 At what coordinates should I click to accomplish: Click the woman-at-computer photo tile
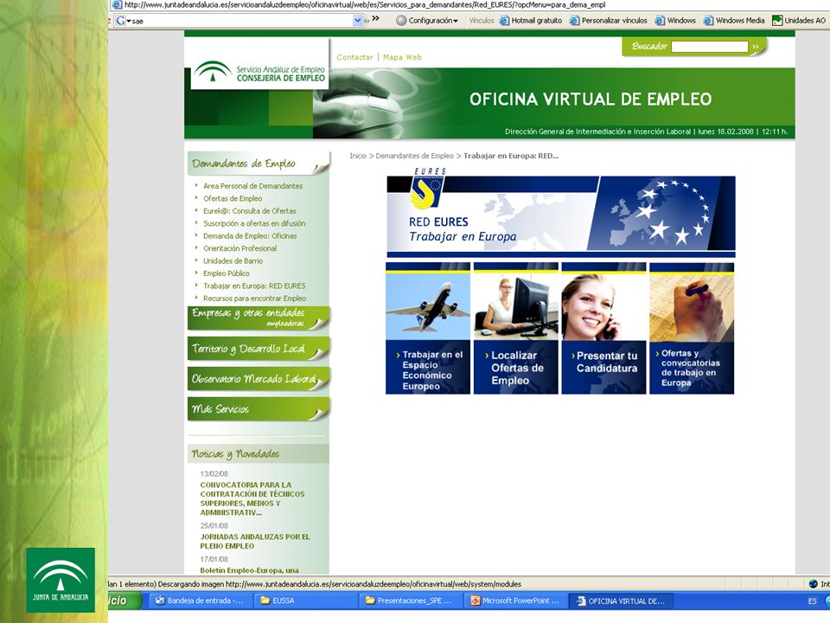515,305
